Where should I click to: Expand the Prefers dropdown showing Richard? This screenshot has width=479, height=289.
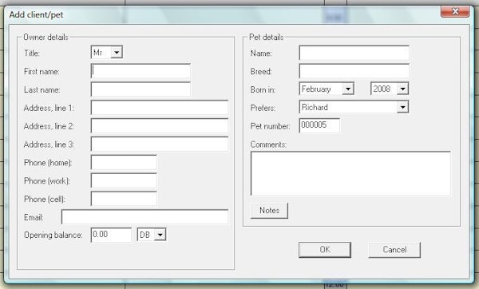354,107
